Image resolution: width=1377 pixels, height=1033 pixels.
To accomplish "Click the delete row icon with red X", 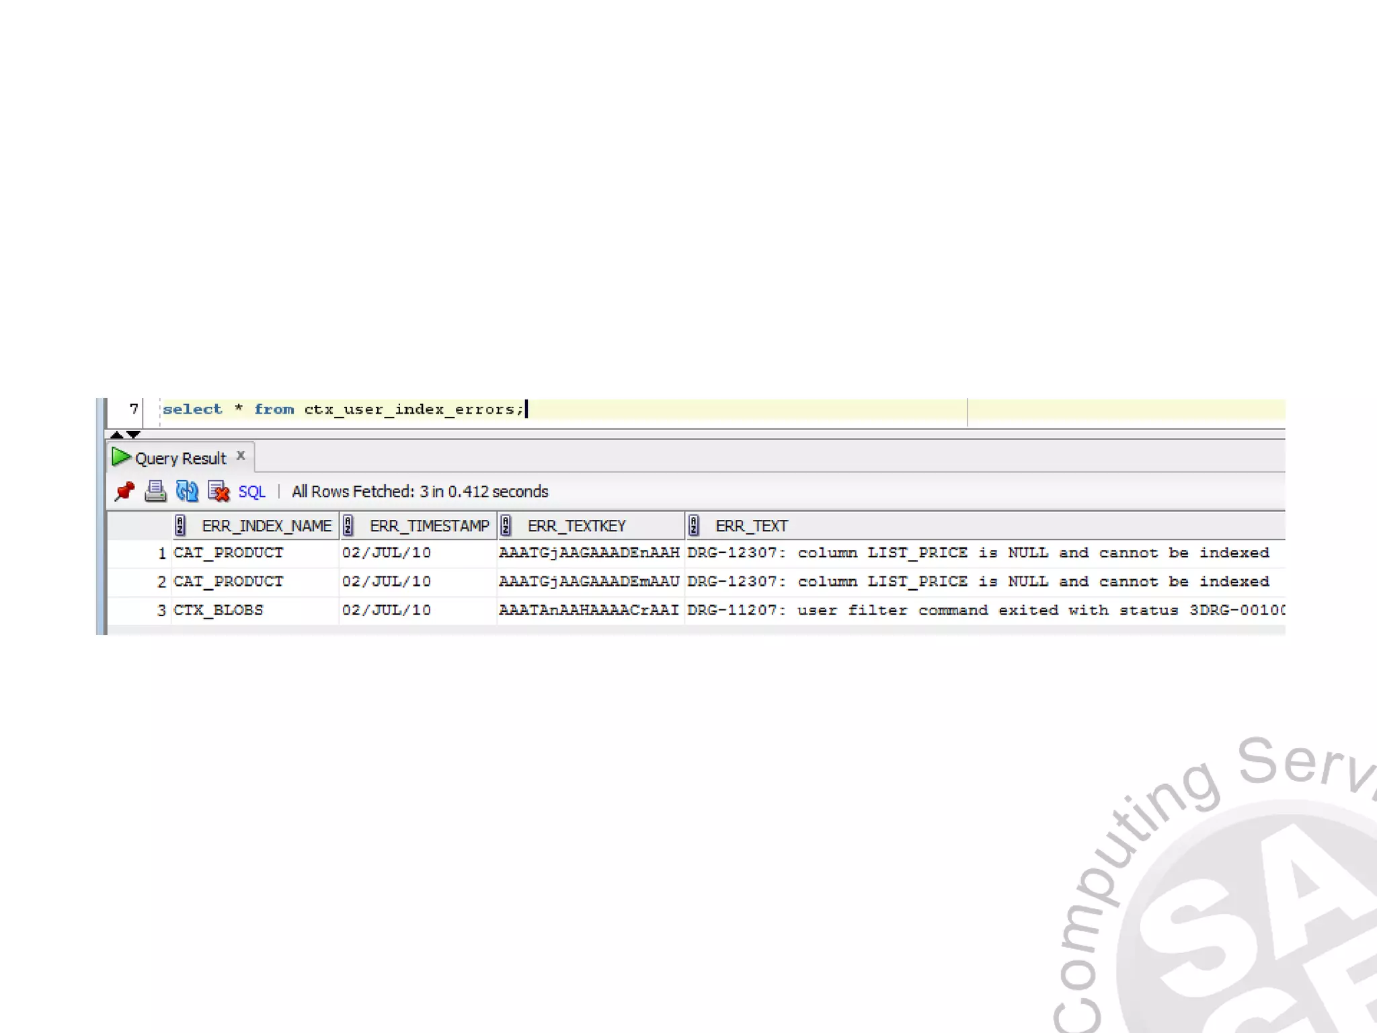I will point(219,492).
